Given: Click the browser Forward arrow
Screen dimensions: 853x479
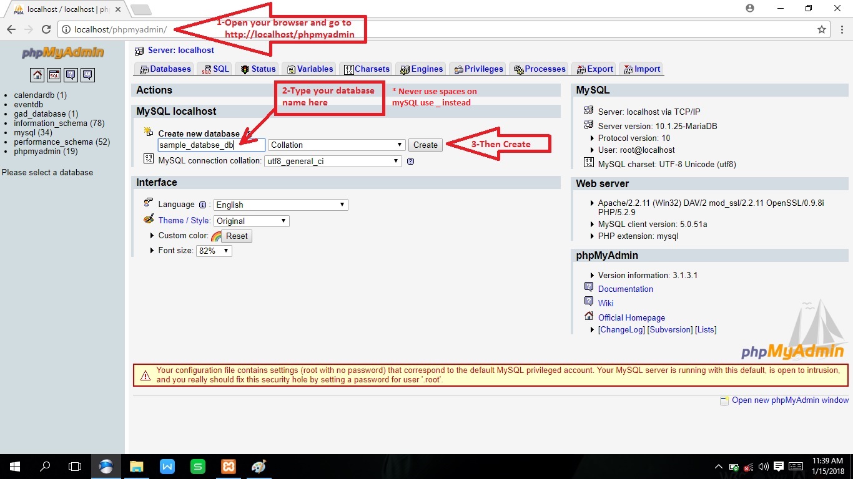Looking at the screenshot, I should pos(28,29).
